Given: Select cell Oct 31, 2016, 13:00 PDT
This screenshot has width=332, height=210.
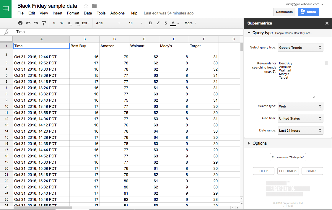Looking at the screenshot, I should (41, 69).
